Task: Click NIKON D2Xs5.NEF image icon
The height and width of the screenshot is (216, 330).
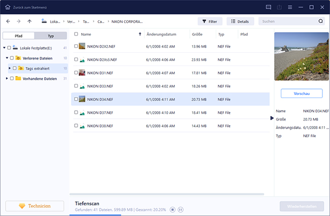Action: coord(82,60)
